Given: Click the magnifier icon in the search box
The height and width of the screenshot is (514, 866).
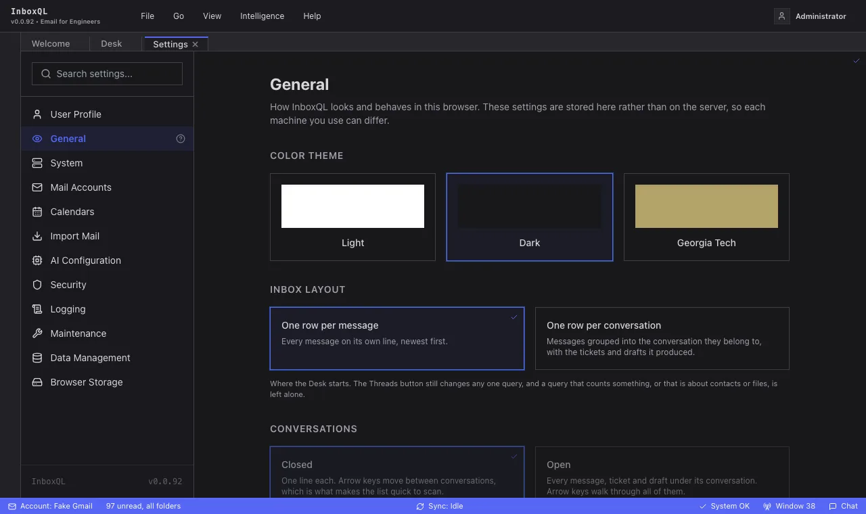Looking at the screenshot, I should (x=46, y=74).
